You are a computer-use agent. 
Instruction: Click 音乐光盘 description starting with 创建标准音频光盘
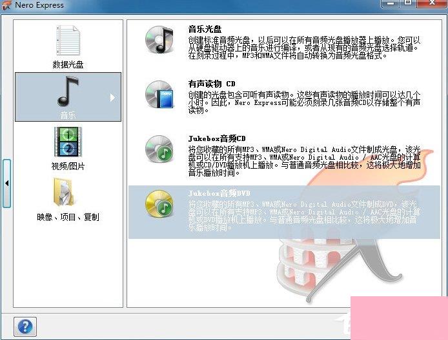coord(304,47)
